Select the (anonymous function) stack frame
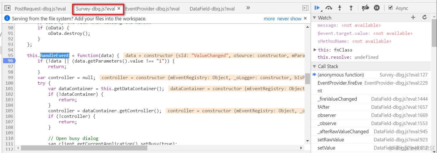This screenshot has width=437, height=153. point(370,75)
